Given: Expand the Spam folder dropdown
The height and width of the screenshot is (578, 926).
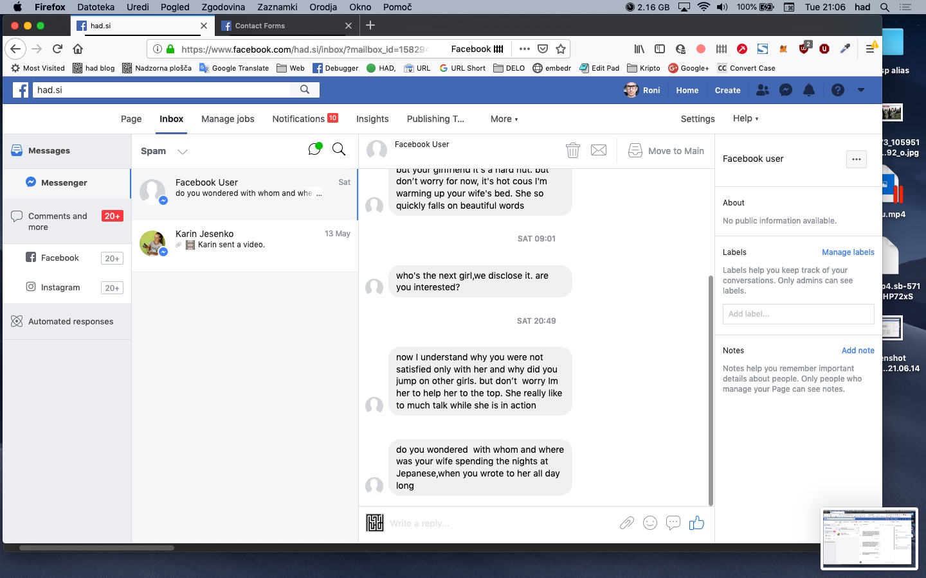Looking at the screenshot, I should [x=182, y=152].
